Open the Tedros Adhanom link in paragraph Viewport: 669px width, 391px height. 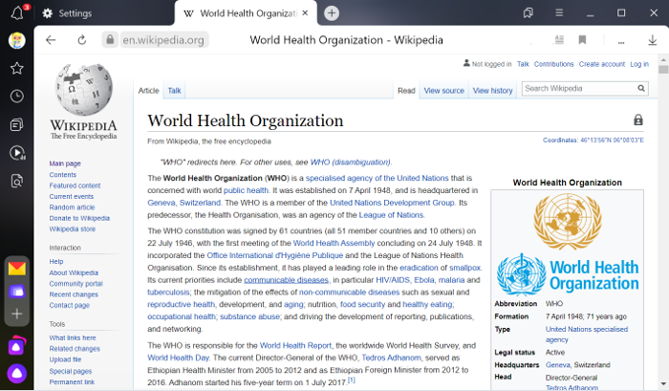[x=391, y=358]
